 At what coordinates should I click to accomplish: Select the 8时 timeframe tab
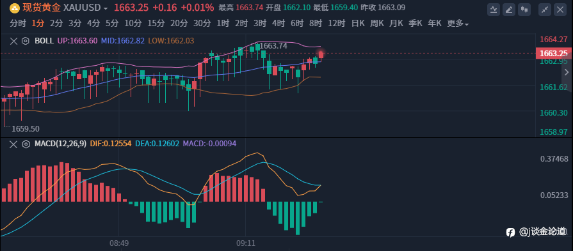click(316, 24)
